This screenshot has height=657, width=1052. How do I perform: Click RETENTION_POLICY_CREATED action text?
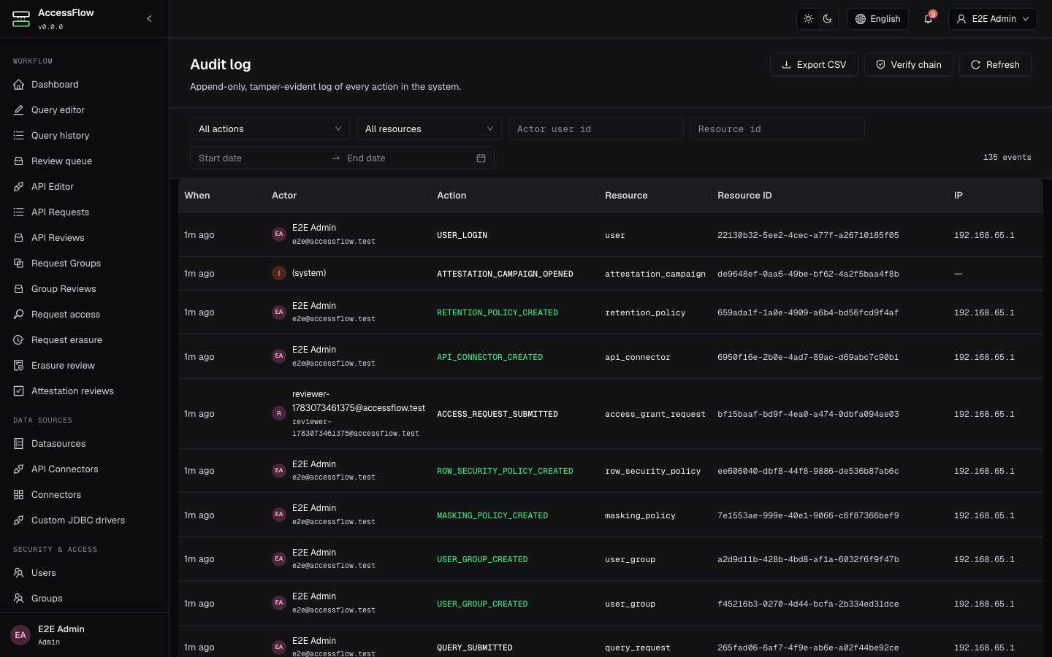click(x=498, y=312)
